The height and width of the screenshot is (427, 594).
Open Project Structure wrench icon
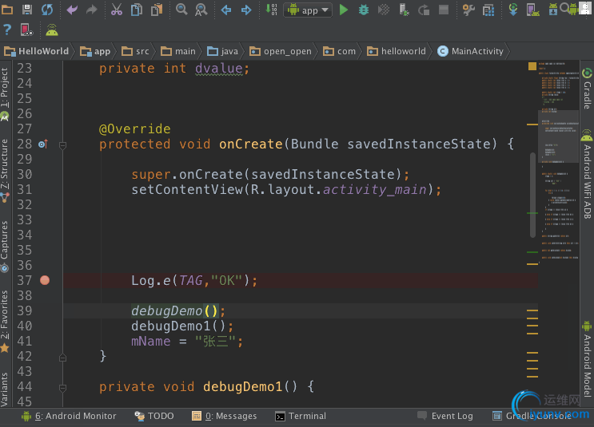[468, 10]
